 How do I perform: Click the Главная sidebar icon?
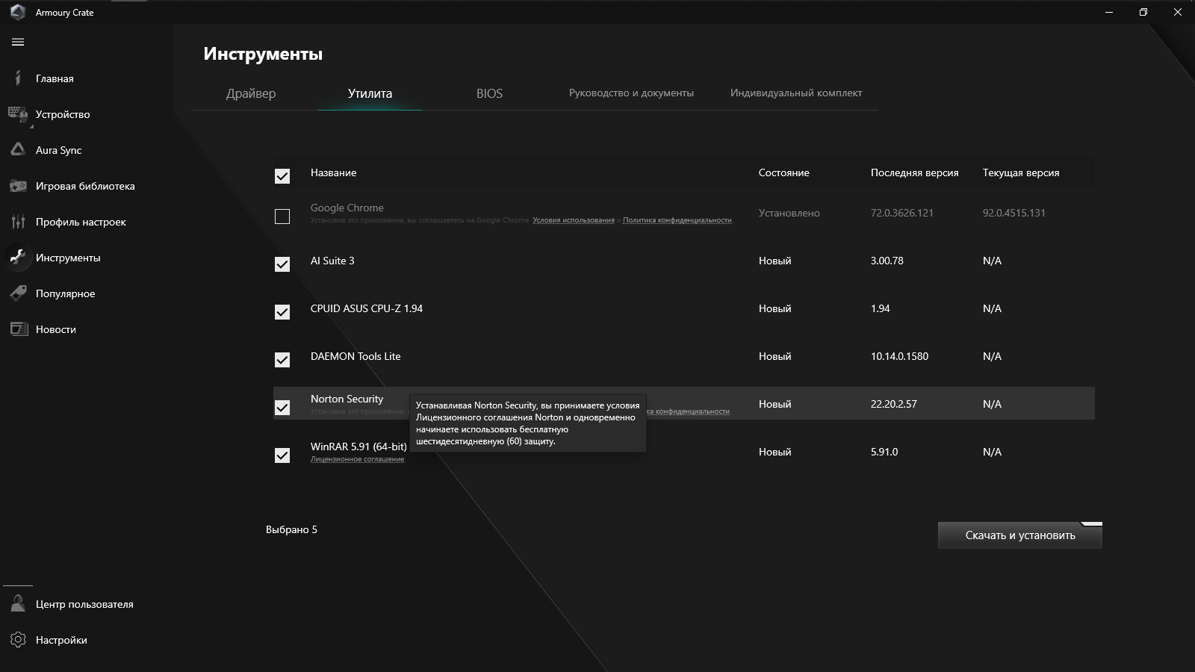coord(18,78)
